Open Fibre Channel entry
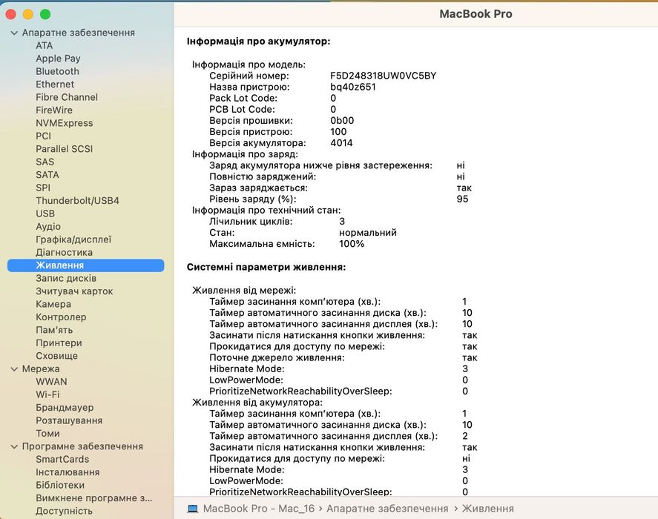 [x=66, y=97]
